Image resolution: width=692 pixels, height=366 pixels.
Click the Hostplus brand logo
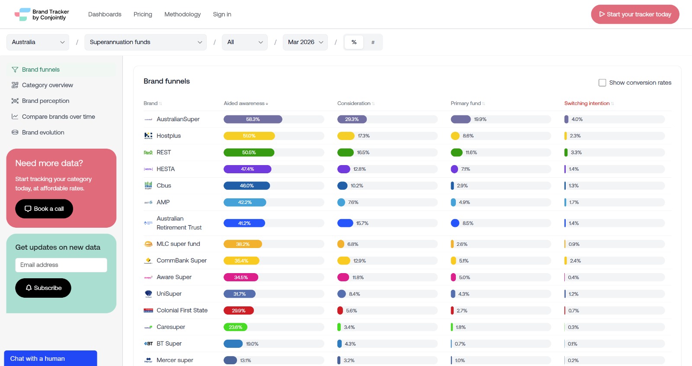coord(148,136)
